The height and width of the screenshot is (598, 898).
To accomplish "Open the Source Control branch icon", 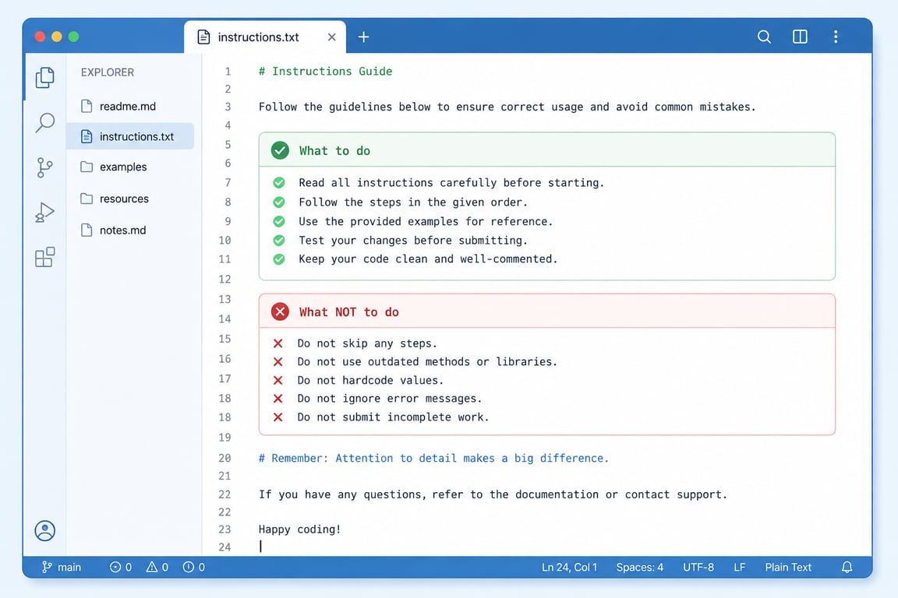I will coord(44,167).
